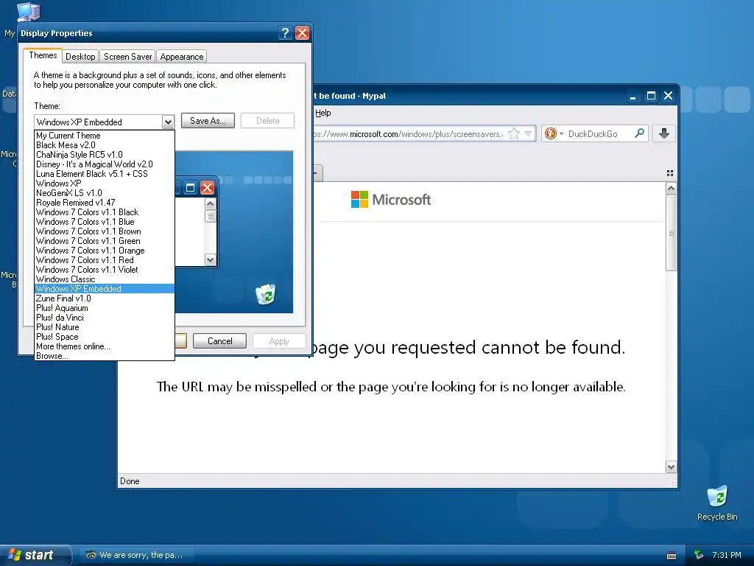Select Windows 7 Colors v1.1 Red

click(x=105, y=260)
